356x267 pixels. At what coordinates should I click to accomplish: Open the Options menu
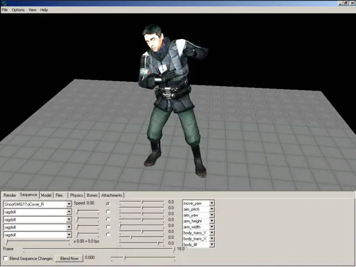click(x=18, y=10)
